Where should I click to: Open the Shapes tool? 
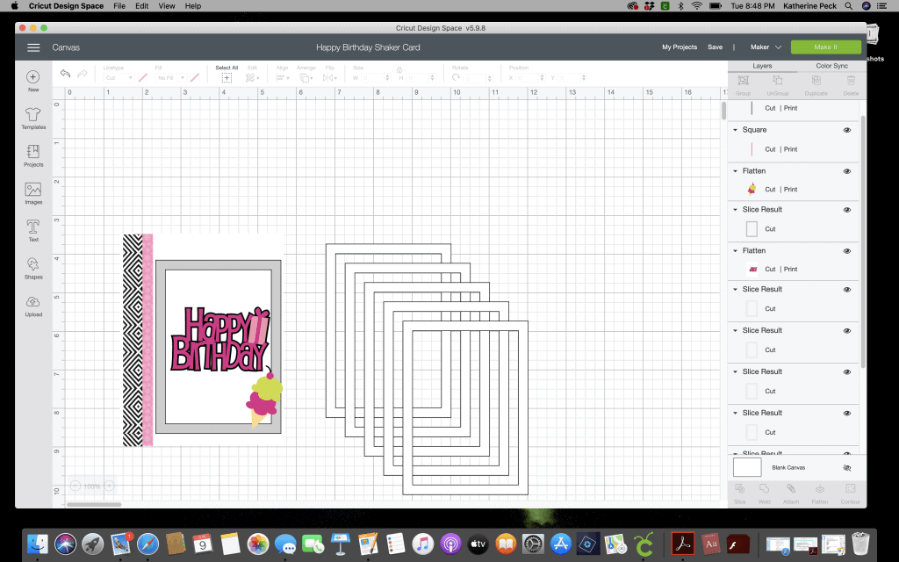pyautogui.click(x=33, y=268)
